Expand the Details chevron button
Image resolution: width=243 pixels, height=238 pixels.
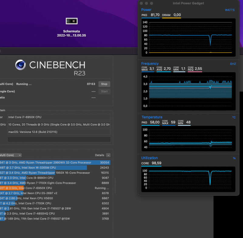coord(108,155)
